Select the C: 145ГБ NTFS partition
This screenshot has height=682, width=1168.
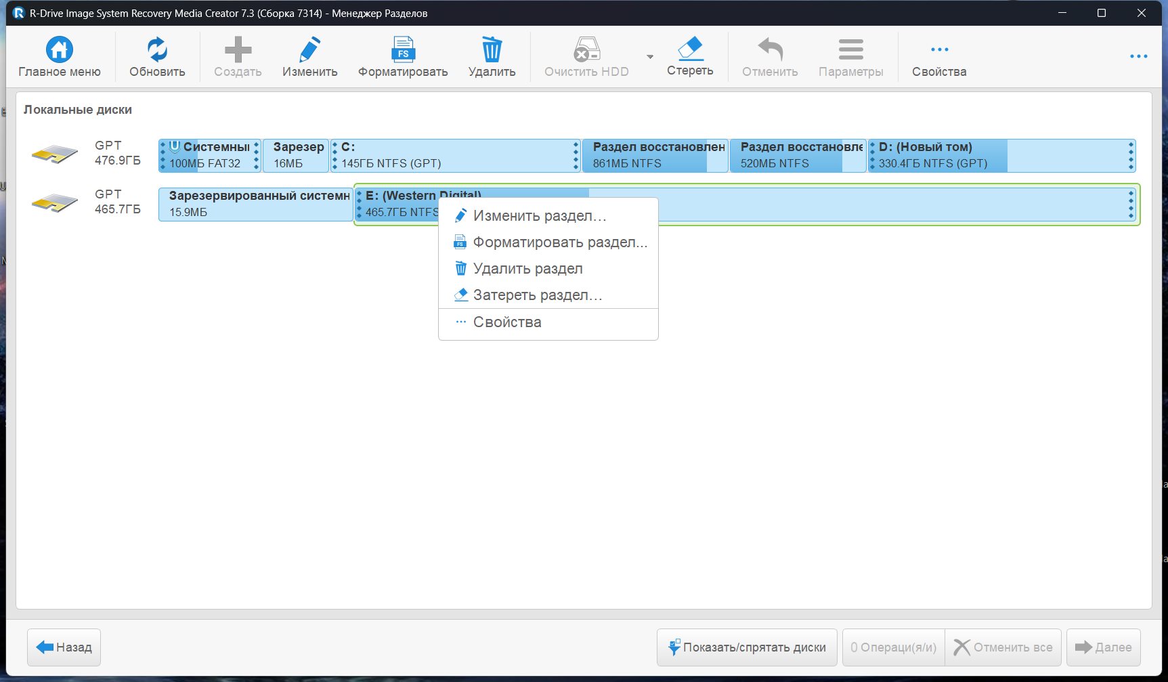click(455, 156)
